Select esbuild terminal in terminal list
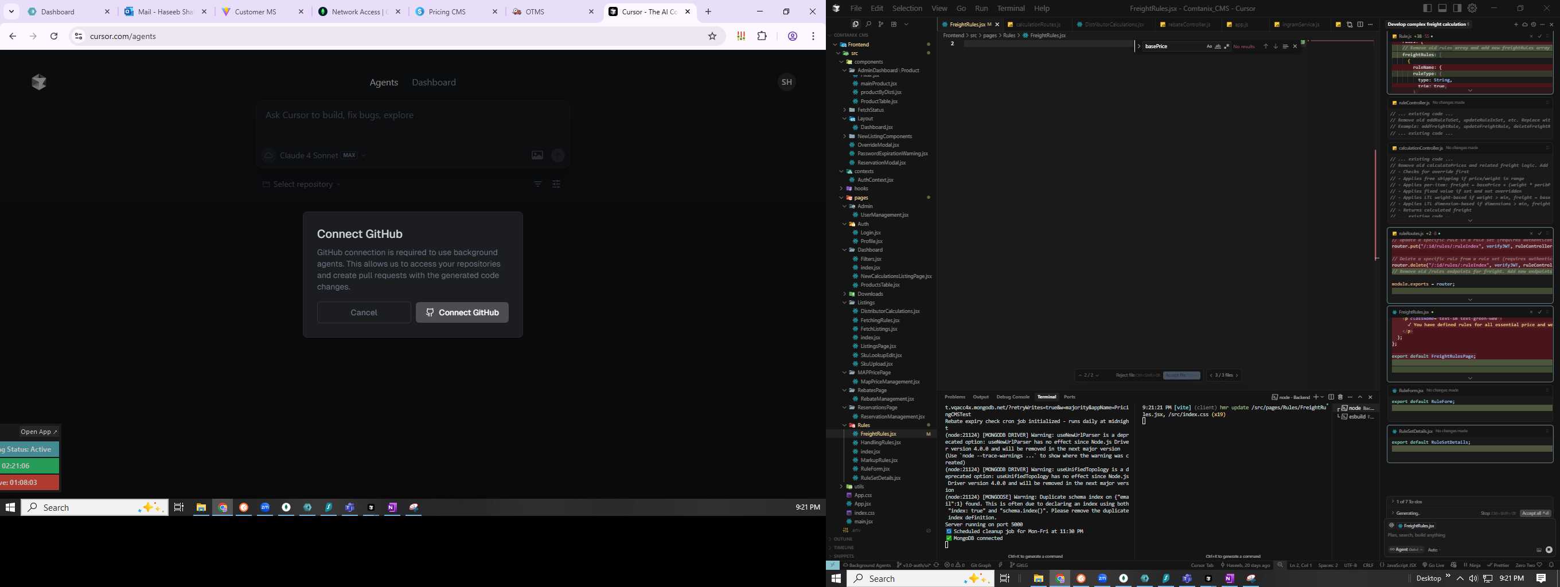 tap(1356, 417)
